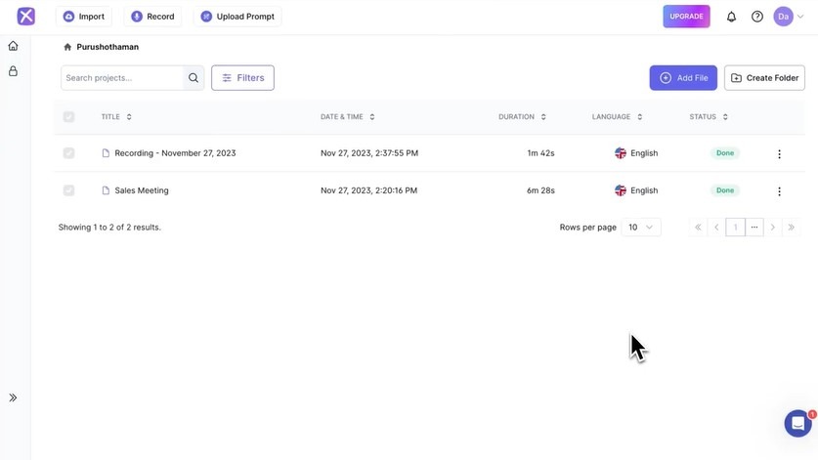This screenshot has width=818, height=460.
Task: Click the Da user avatar
Action: pyautogui.click(x=783, y=17)
